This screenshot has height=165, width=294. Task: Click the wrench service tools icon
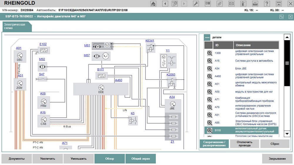coord(196,4)
